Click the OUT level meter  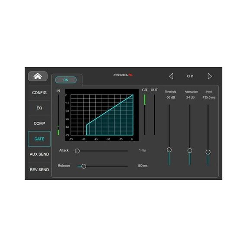pos(154,115)
